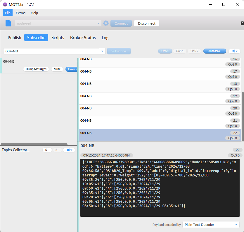Open the Extras menu
Image resolution: width=244 pixels, height=232 pixels.
pos(20,13)
